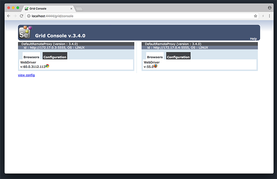Click WebDriver label in left node
This screenshot has width=277, height=179.
click(x=28, y=62)
